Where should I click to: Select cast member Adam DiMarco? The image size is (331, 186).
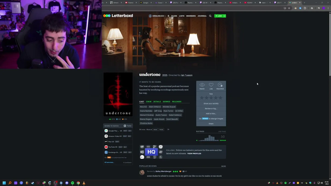tap(155, 107)
